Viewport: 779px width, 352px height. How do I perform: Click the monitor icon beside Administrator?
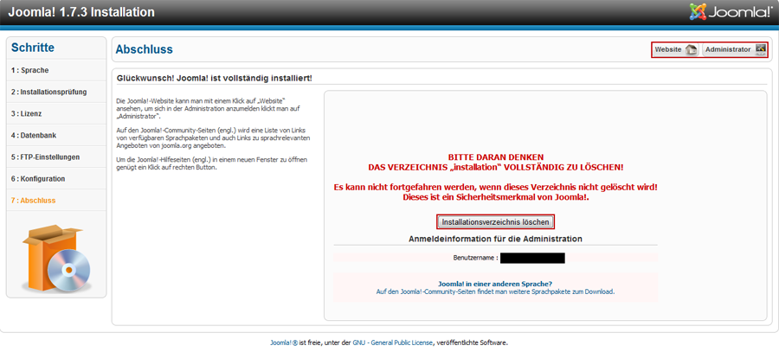[x=760, y=49]
